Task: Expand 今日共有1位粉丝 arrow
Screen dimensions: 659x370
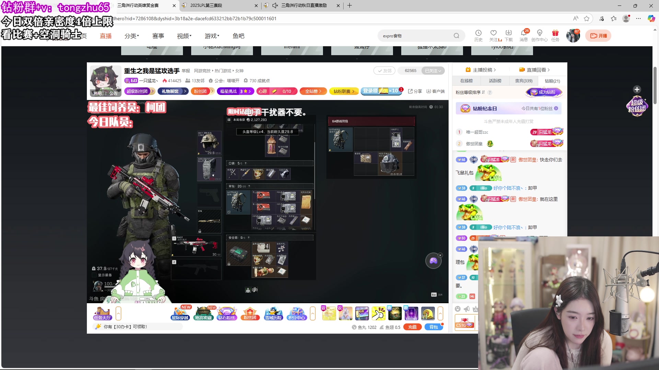Action: click(556, 108)
